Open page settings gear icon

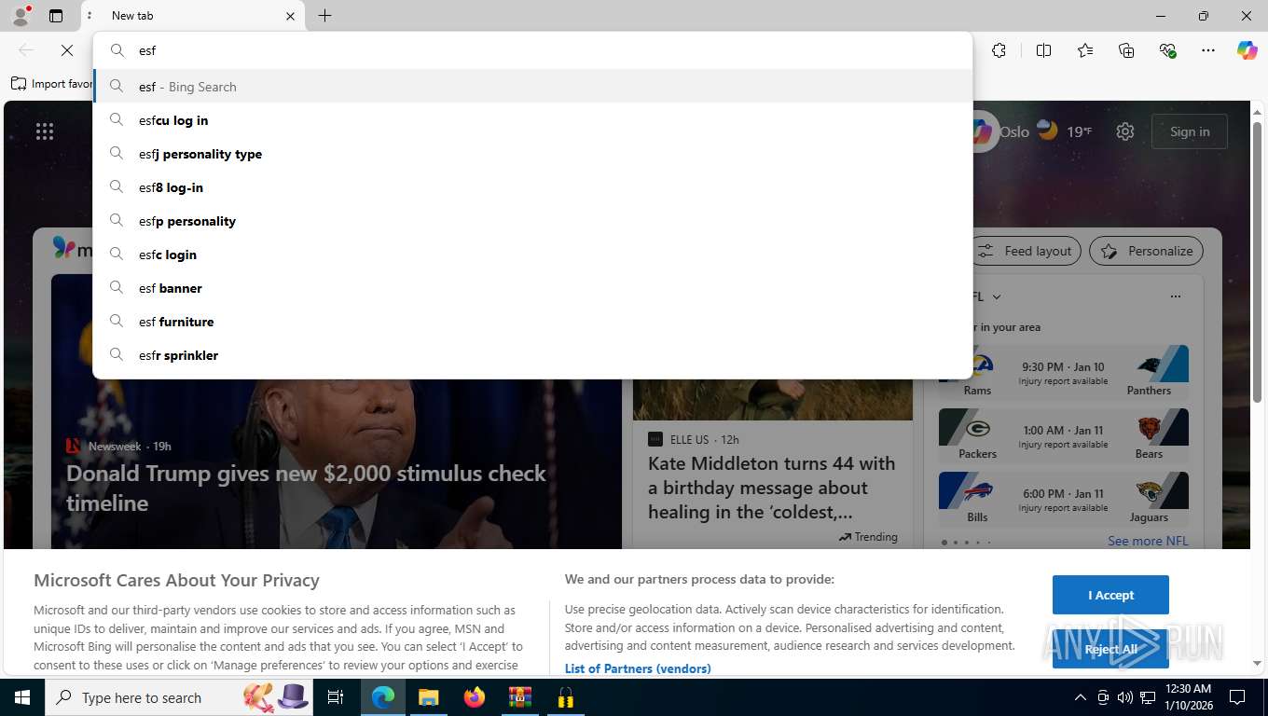point(1125,131)
